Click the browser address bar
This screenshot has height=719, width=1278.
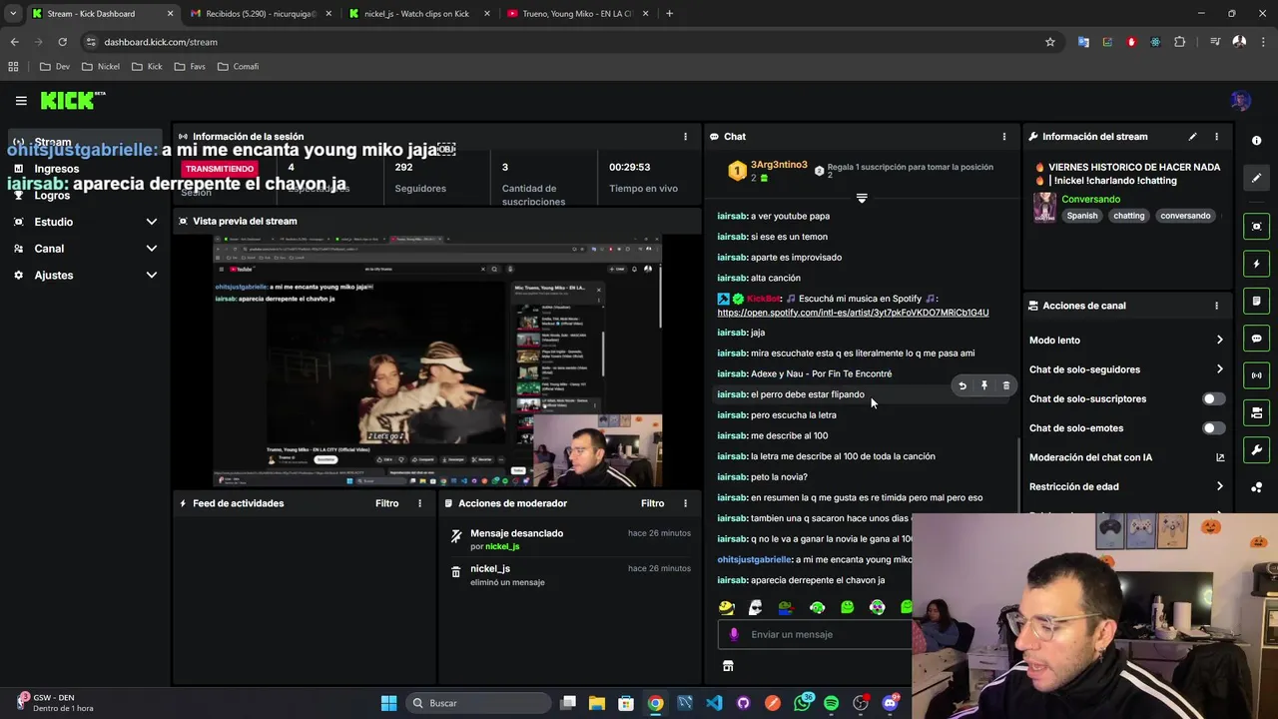(x=564, y=42)
